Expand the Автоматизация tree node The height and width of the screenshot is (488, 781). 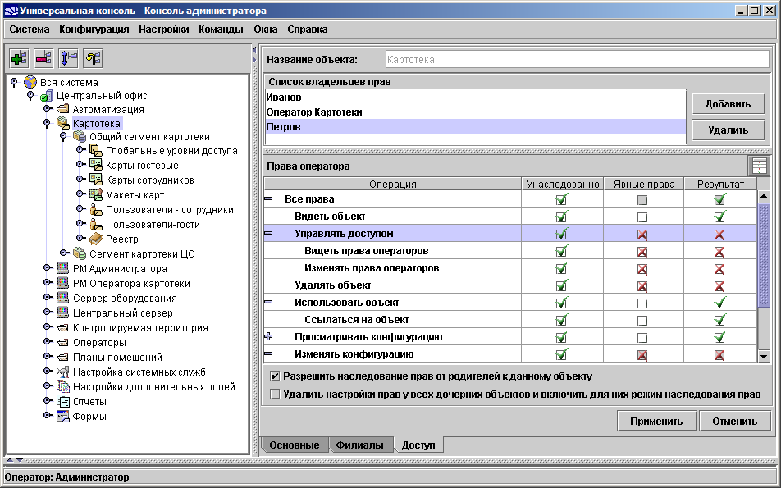pos(48,108)
